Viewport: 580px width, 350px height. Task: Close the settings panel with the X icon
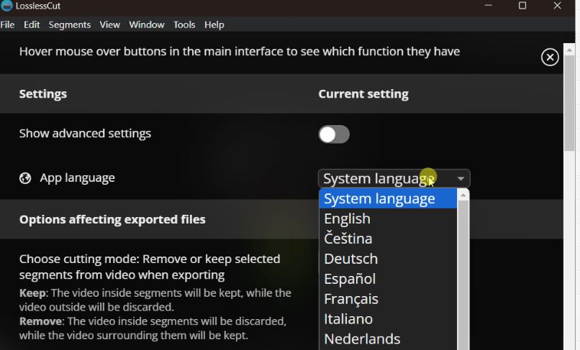pyautogui.click(x=550, y=57)
